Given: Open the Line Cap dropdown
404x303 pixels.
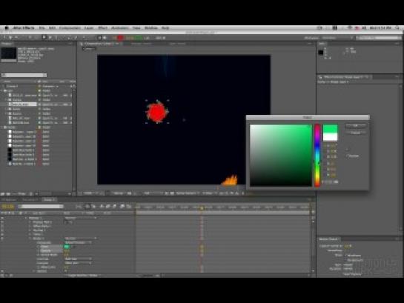Looking at the screenshot, I should click(78, 259).
